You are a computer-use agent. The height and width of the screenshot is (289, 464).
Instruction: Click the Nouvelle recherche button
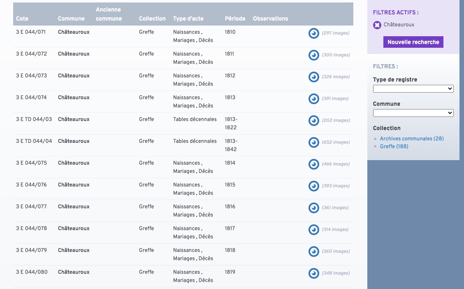coord(413,42)
